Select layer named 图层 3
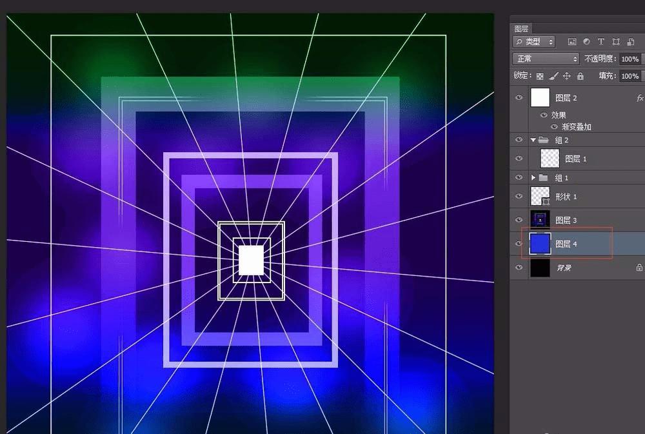Image resolution: width=645 pixels, height=434 pixels. [x=566, y=220]
